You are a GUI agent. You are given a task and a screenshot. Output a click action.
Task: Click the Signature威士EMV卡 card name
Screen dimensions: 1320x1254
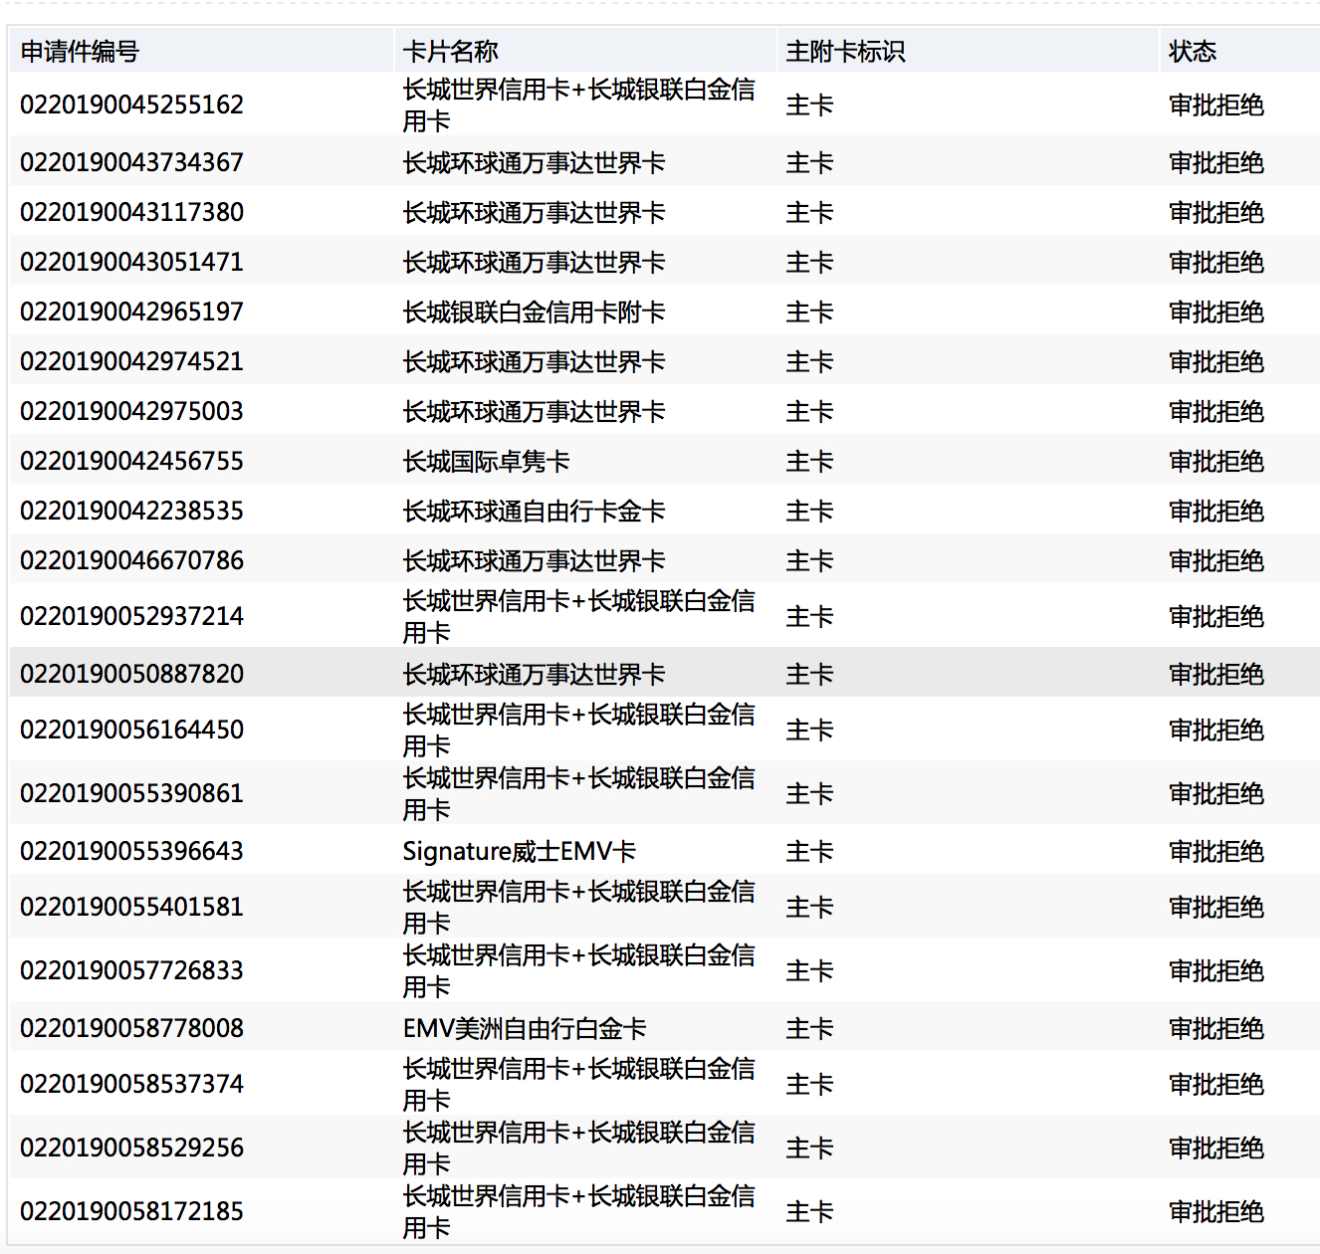pyautogui.click(x=519, y=851)
